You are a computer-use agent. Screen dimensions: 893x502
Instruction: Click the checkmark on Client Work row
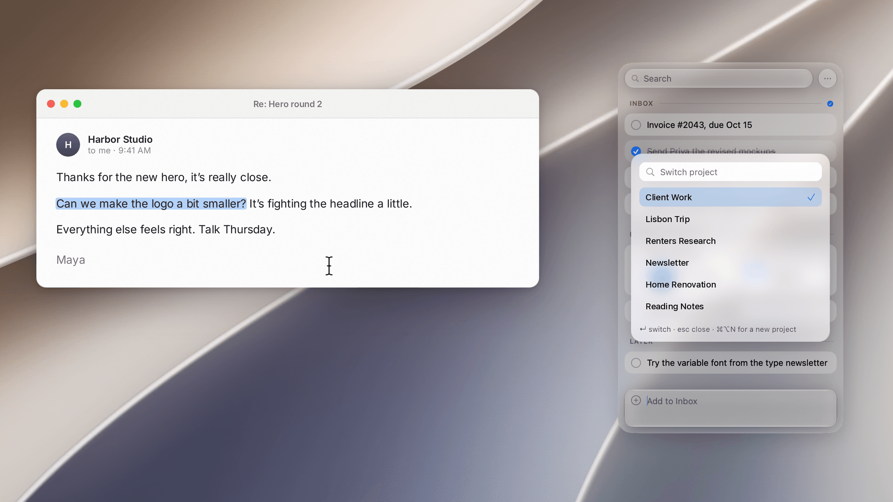(811, 197)
